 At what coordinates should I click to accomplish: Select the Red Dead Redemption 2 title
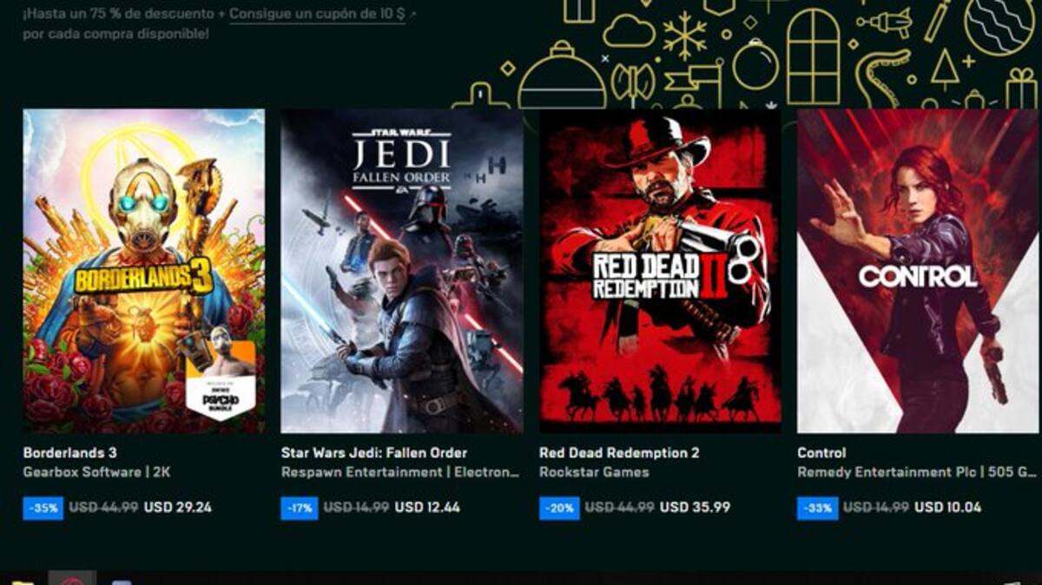pyautogui.click(x=619, y=453)
